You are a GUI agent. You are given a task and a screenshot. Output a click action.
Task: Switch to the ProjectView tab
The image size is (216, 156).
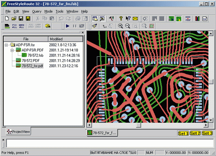coord(18,132)
